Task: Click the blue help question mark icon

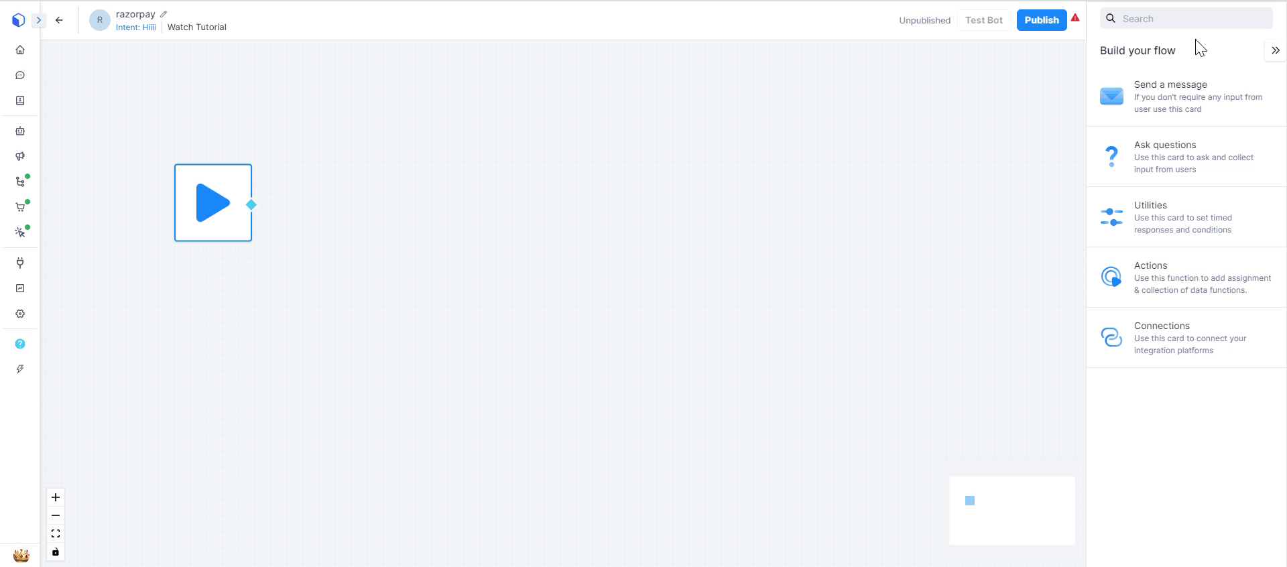Action: coord(20,344)
